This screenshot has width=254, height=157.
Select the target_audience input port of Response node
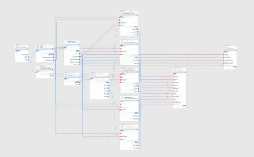(x=224, y=56)
